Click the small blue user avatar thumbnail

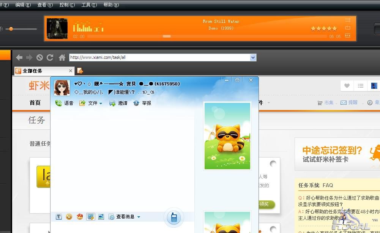pyautogui.click(x=374, y=86)
